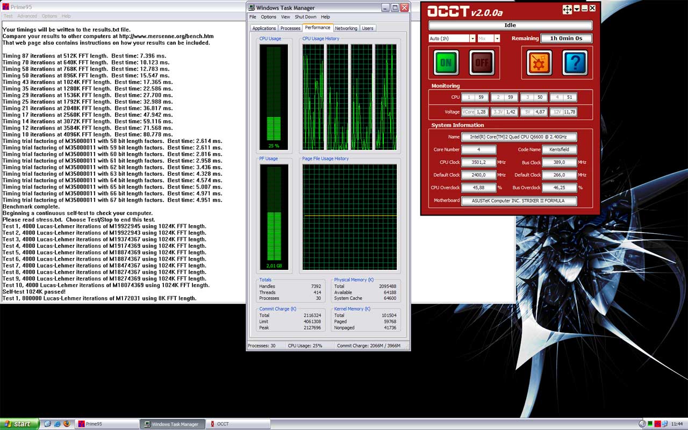Click the CPU Usage 25 % gauge

tap(274, 97)
